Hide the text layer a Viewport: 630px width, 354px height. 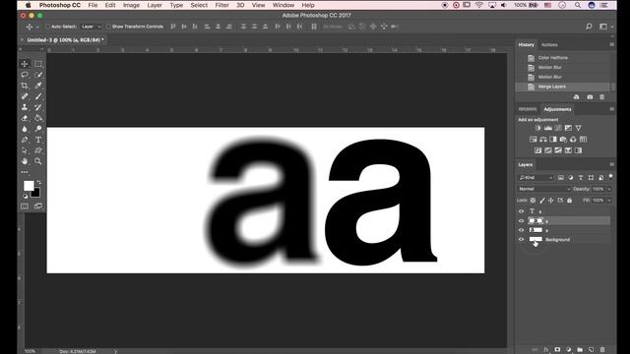pos(521,211)
